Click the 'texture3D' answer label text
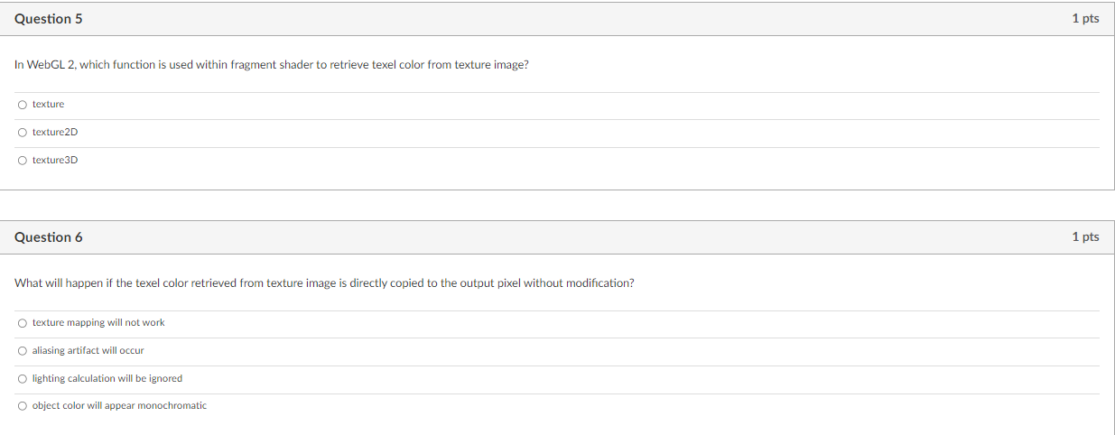 55,161
